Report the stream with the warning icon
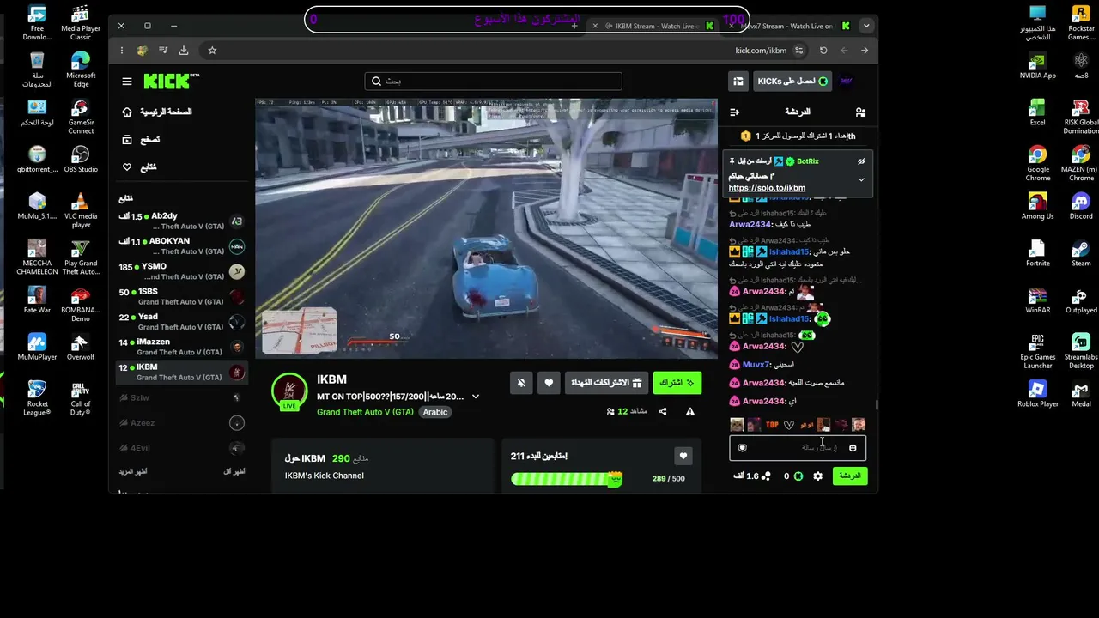The image size is (1099, 618). 690,412
